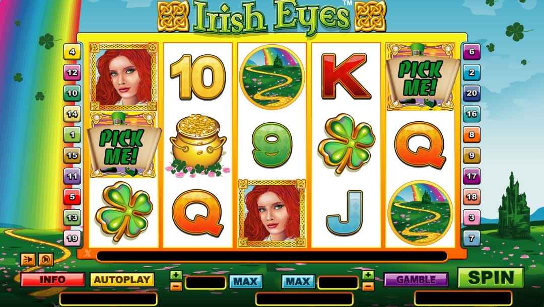Open the GAMBLE feature
Image resolution: width=544 pixels, height=307 pixels.
[416, 280]
